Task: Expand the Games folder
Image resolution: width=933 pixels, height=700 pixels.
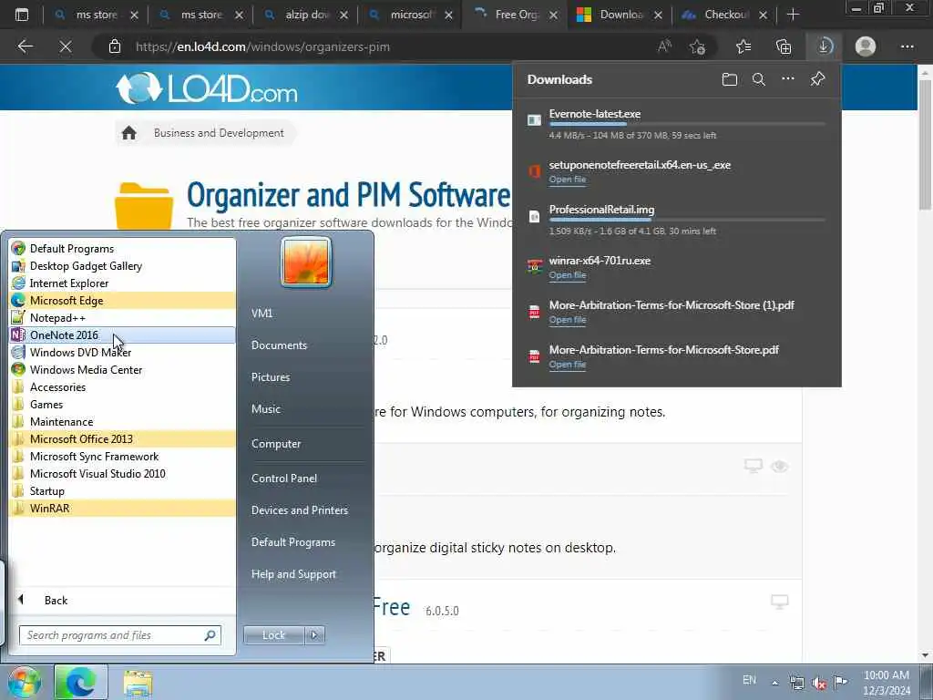Action: pos(123,404)
